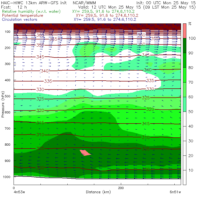Screen dimensions: 197x197
Task: Click the '200' distance axis tick label
Action: pos(121,188)
